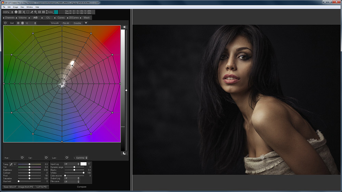The height and width of the screenshot is (192, 342).
Task: Reset Hue with its circular arrow button
Action: 22,158
